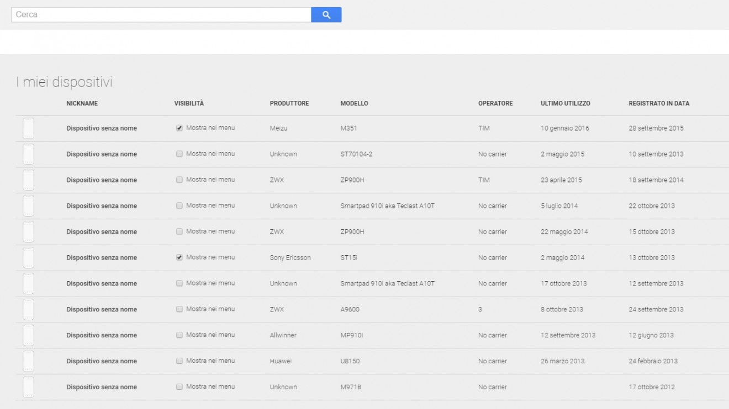The image size is (729, 409).
Task: Click the blue search magnifier button
Action: coord(326,15)
